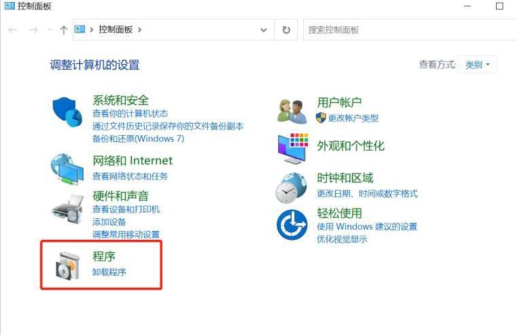Open the 用户帐户 category
The width and height of the screenshot is (517, 335).
pyautogui.click(x=339, y=103)
